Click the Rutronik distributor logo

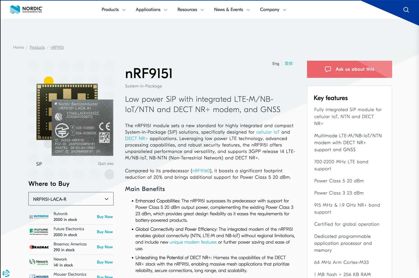(39, 217)
